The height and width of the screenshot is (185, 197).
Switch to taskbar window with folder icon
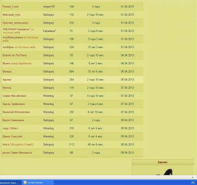(x=38, y=183)
